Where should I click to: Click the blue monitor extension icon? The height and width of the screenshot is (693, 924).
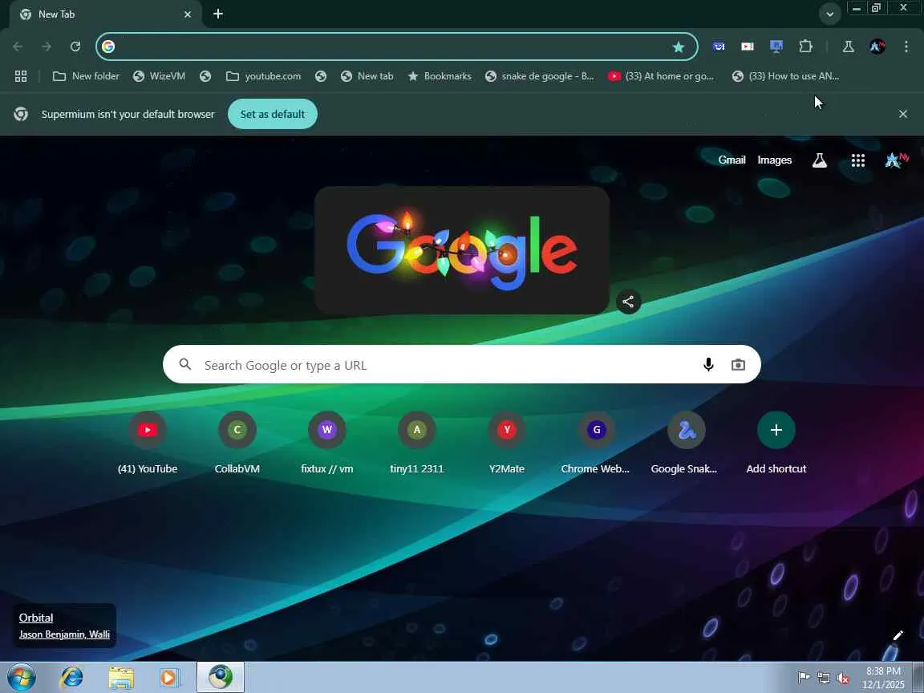pyautogui.click(x=776, y=47)
